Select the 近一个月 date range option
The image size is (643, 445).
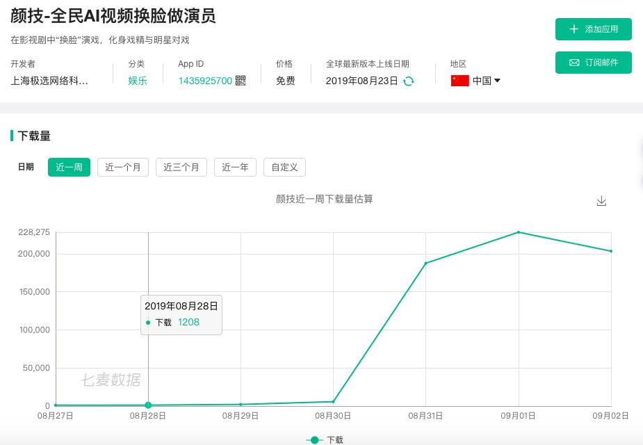(x=122, y=167)
